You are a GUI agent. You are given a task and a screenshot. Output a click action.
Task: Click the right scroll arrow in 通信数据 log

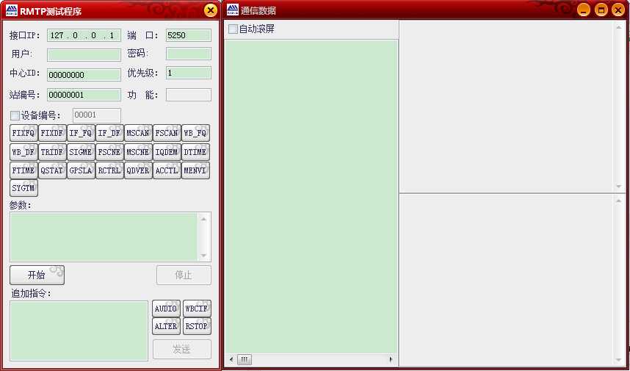point(391,359)
